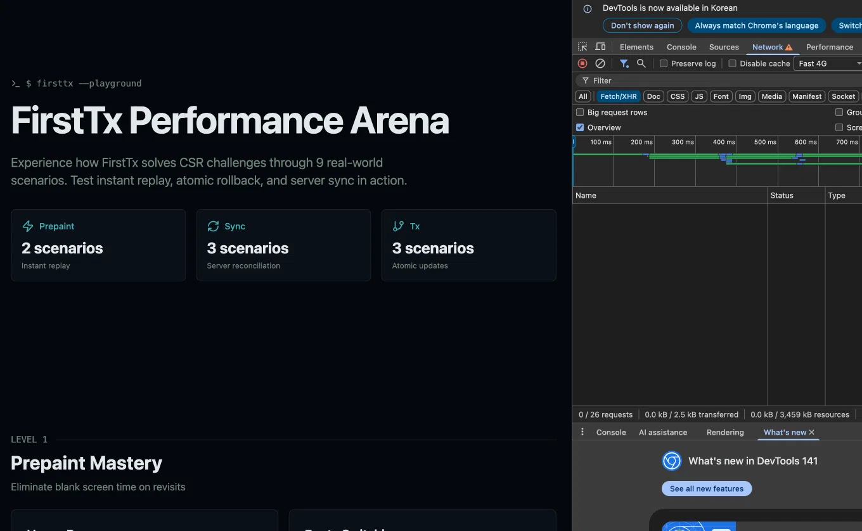Viewport: 862px width, 531px height.
Task: Clear the network log
Action: pyautogui.click(x=600, y=63)
